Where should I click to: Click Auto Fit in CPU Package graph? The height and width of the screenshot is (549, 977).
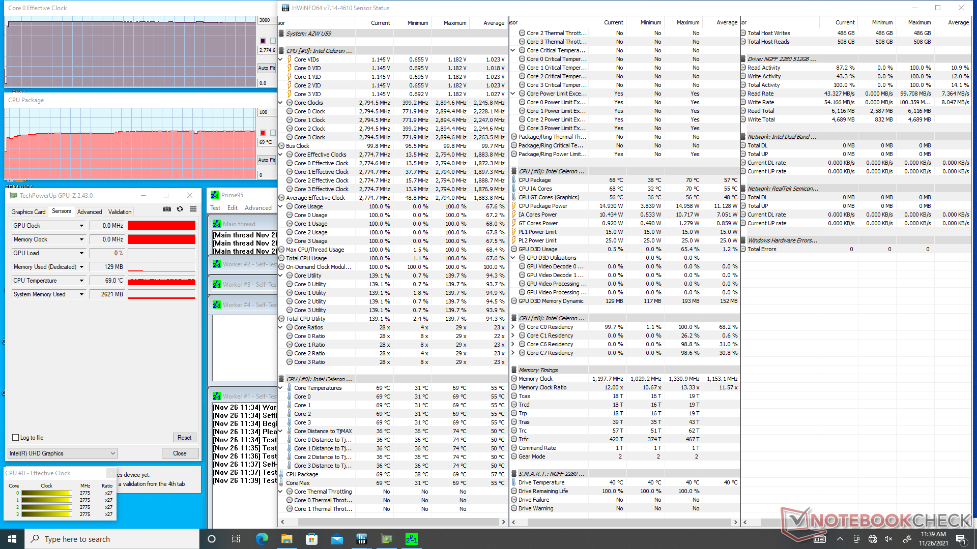(266, 160)
